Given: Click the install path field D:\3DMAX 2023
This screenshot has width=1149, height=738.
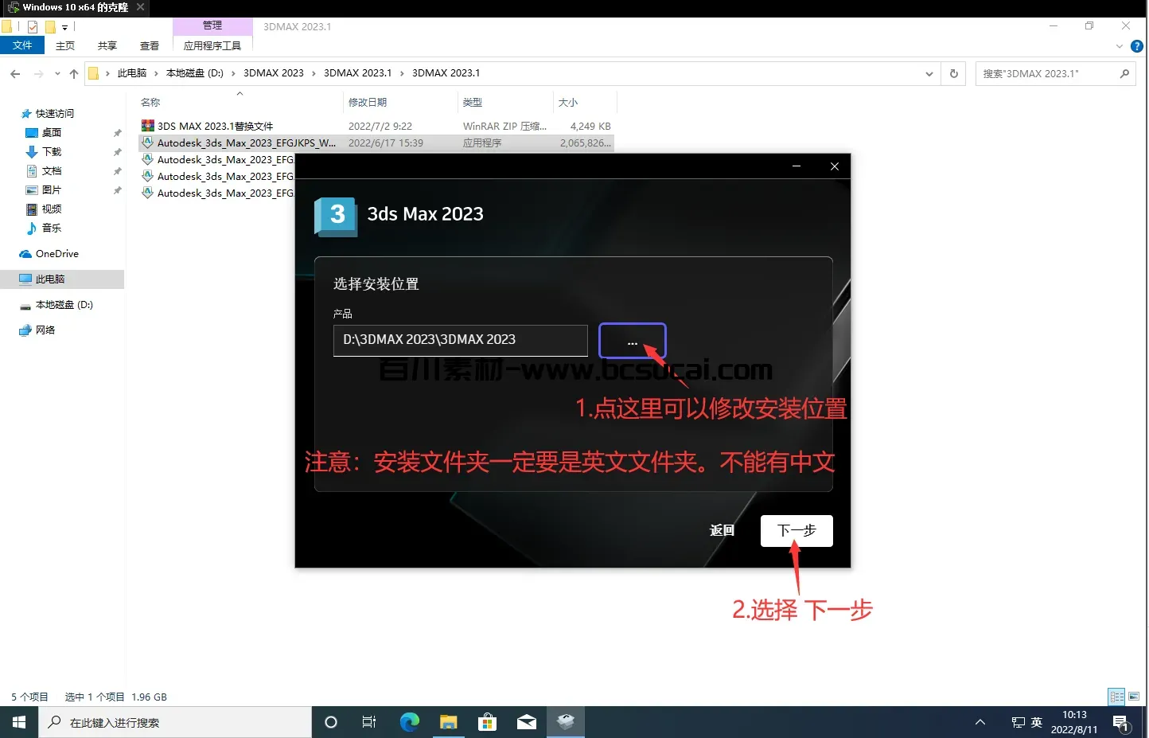Looking at the screenshot, I should [x=460, y=340].
